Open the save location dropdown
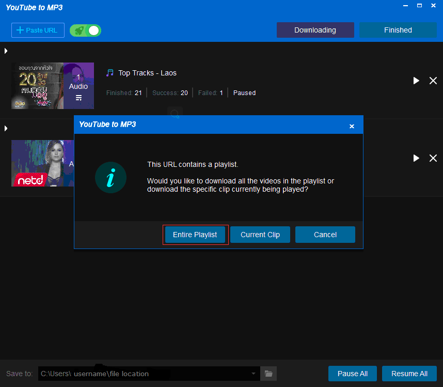 pos(253,374)
